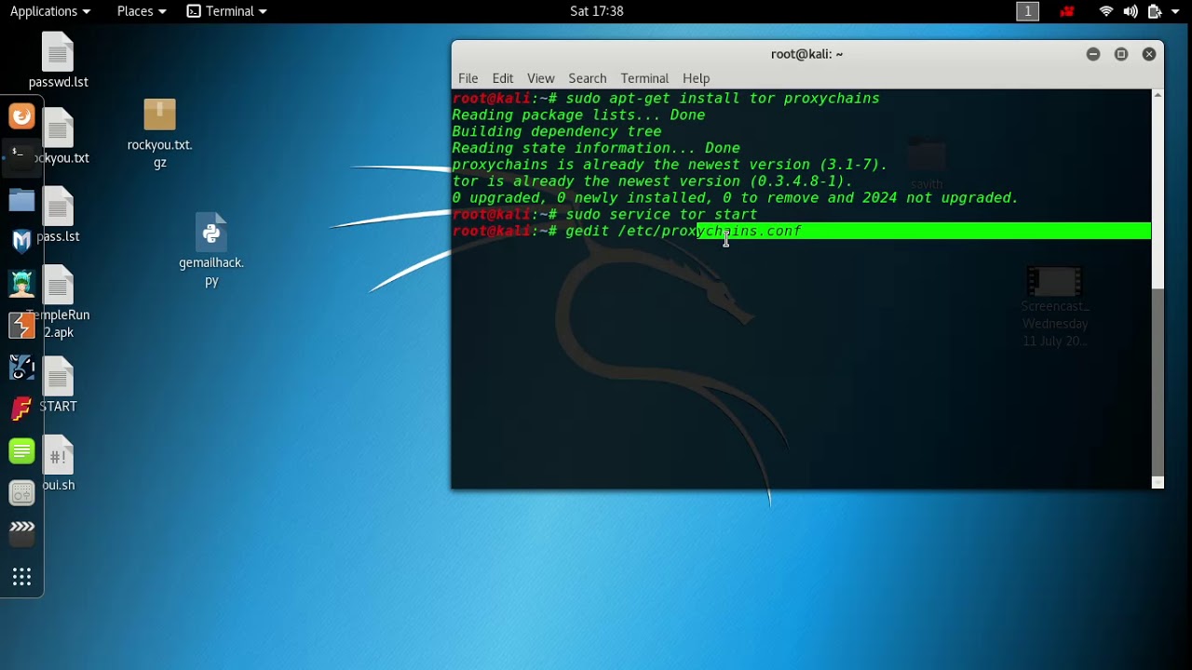1192x670 pixels.
Task: Click 'Reading package lists... Done' text
Action: click(578, 115)
